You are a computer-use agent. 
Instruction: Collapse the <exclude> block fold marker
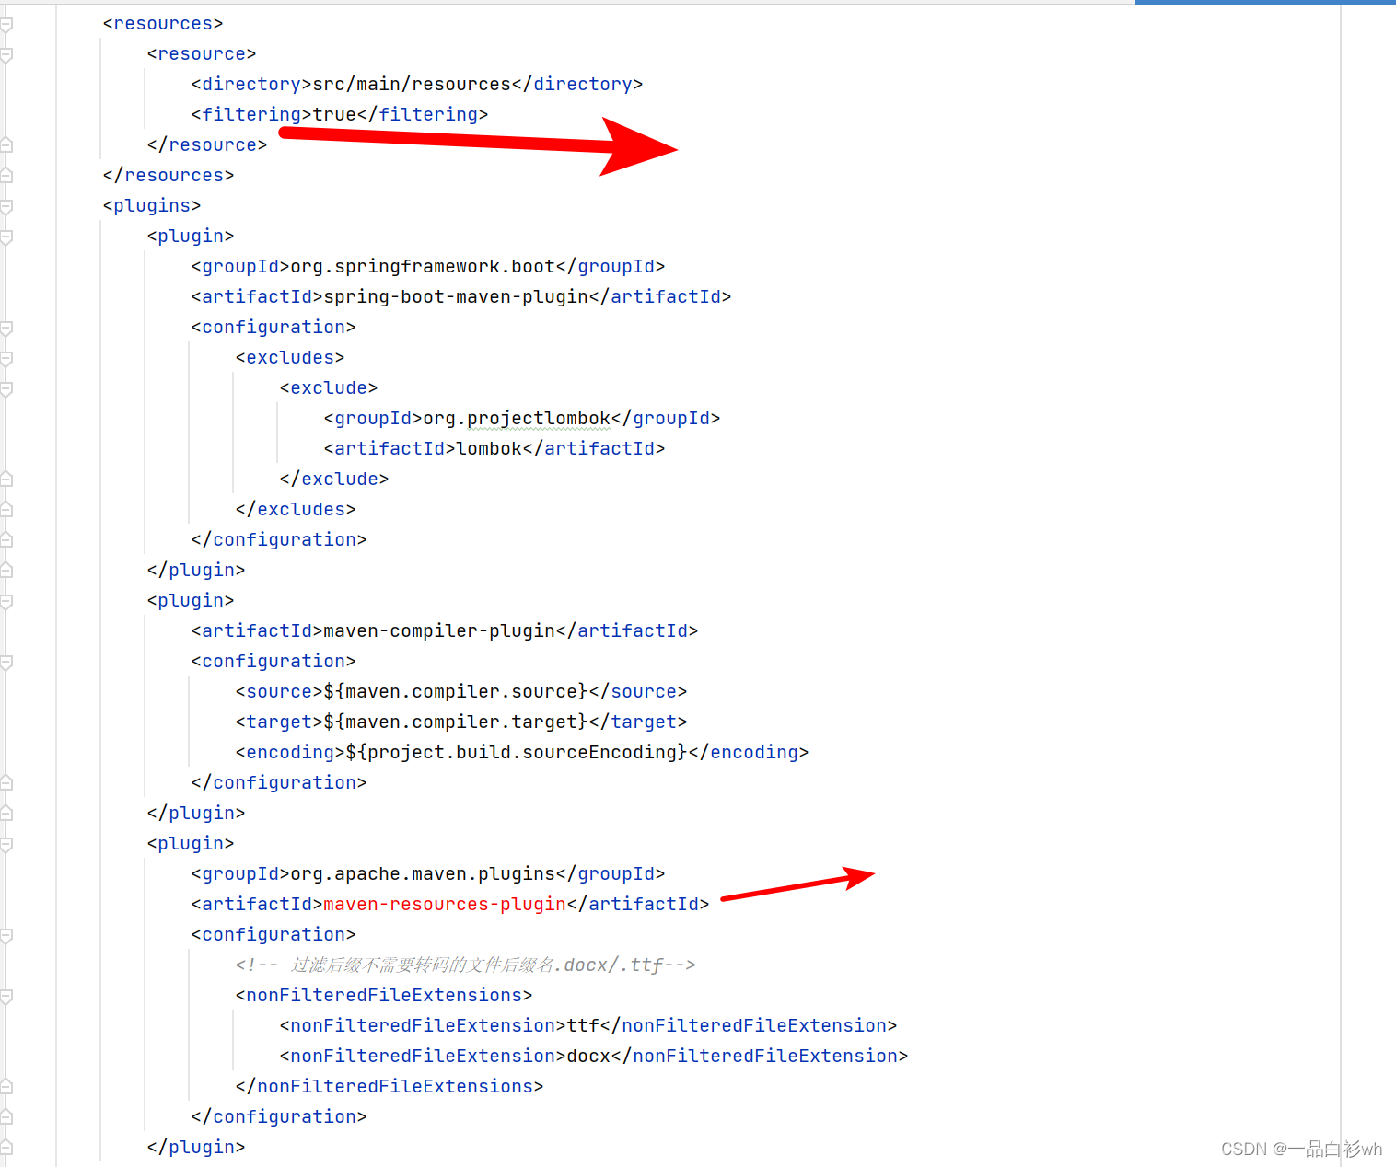[x=6, y=388]
